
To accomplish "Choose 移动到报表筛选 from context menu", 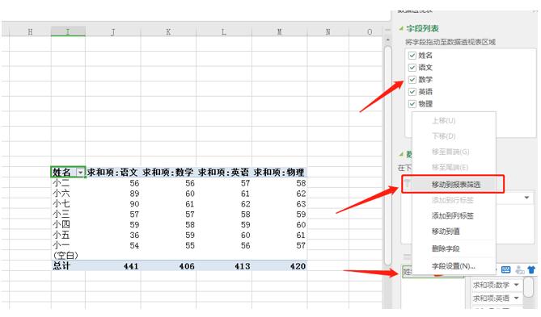I will pos(456,185).
